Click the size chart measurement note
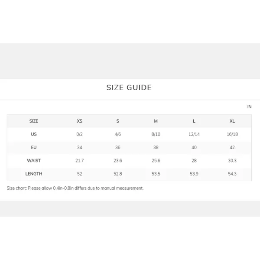Viewport: 260px width, 260px height. [75, 188]
